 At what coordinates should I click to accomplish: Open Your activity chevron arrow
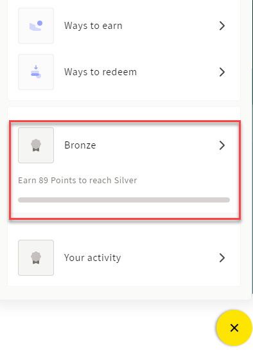pyautogui.click(x=222, y=258)
